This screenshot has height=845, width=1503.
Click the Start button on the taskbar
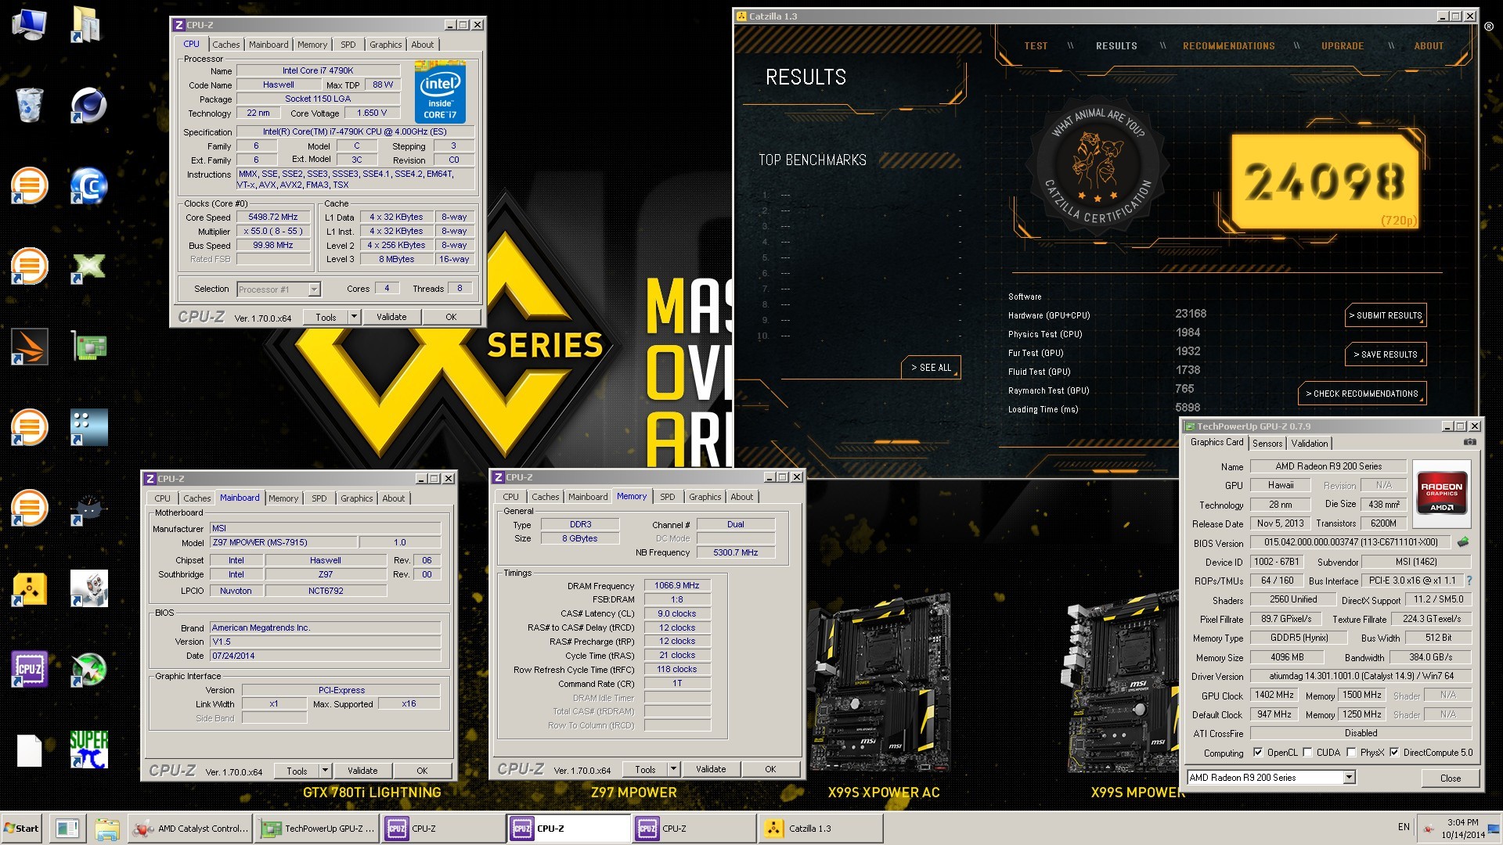tap(21, 829)
